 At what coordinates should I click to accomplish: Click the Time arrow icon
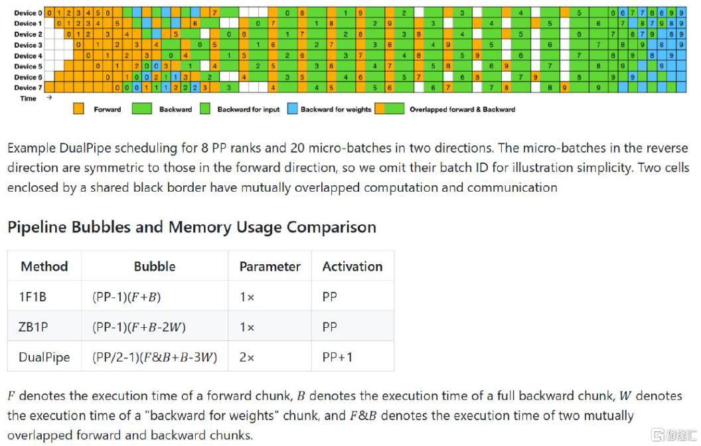click(x=49, y=98)
